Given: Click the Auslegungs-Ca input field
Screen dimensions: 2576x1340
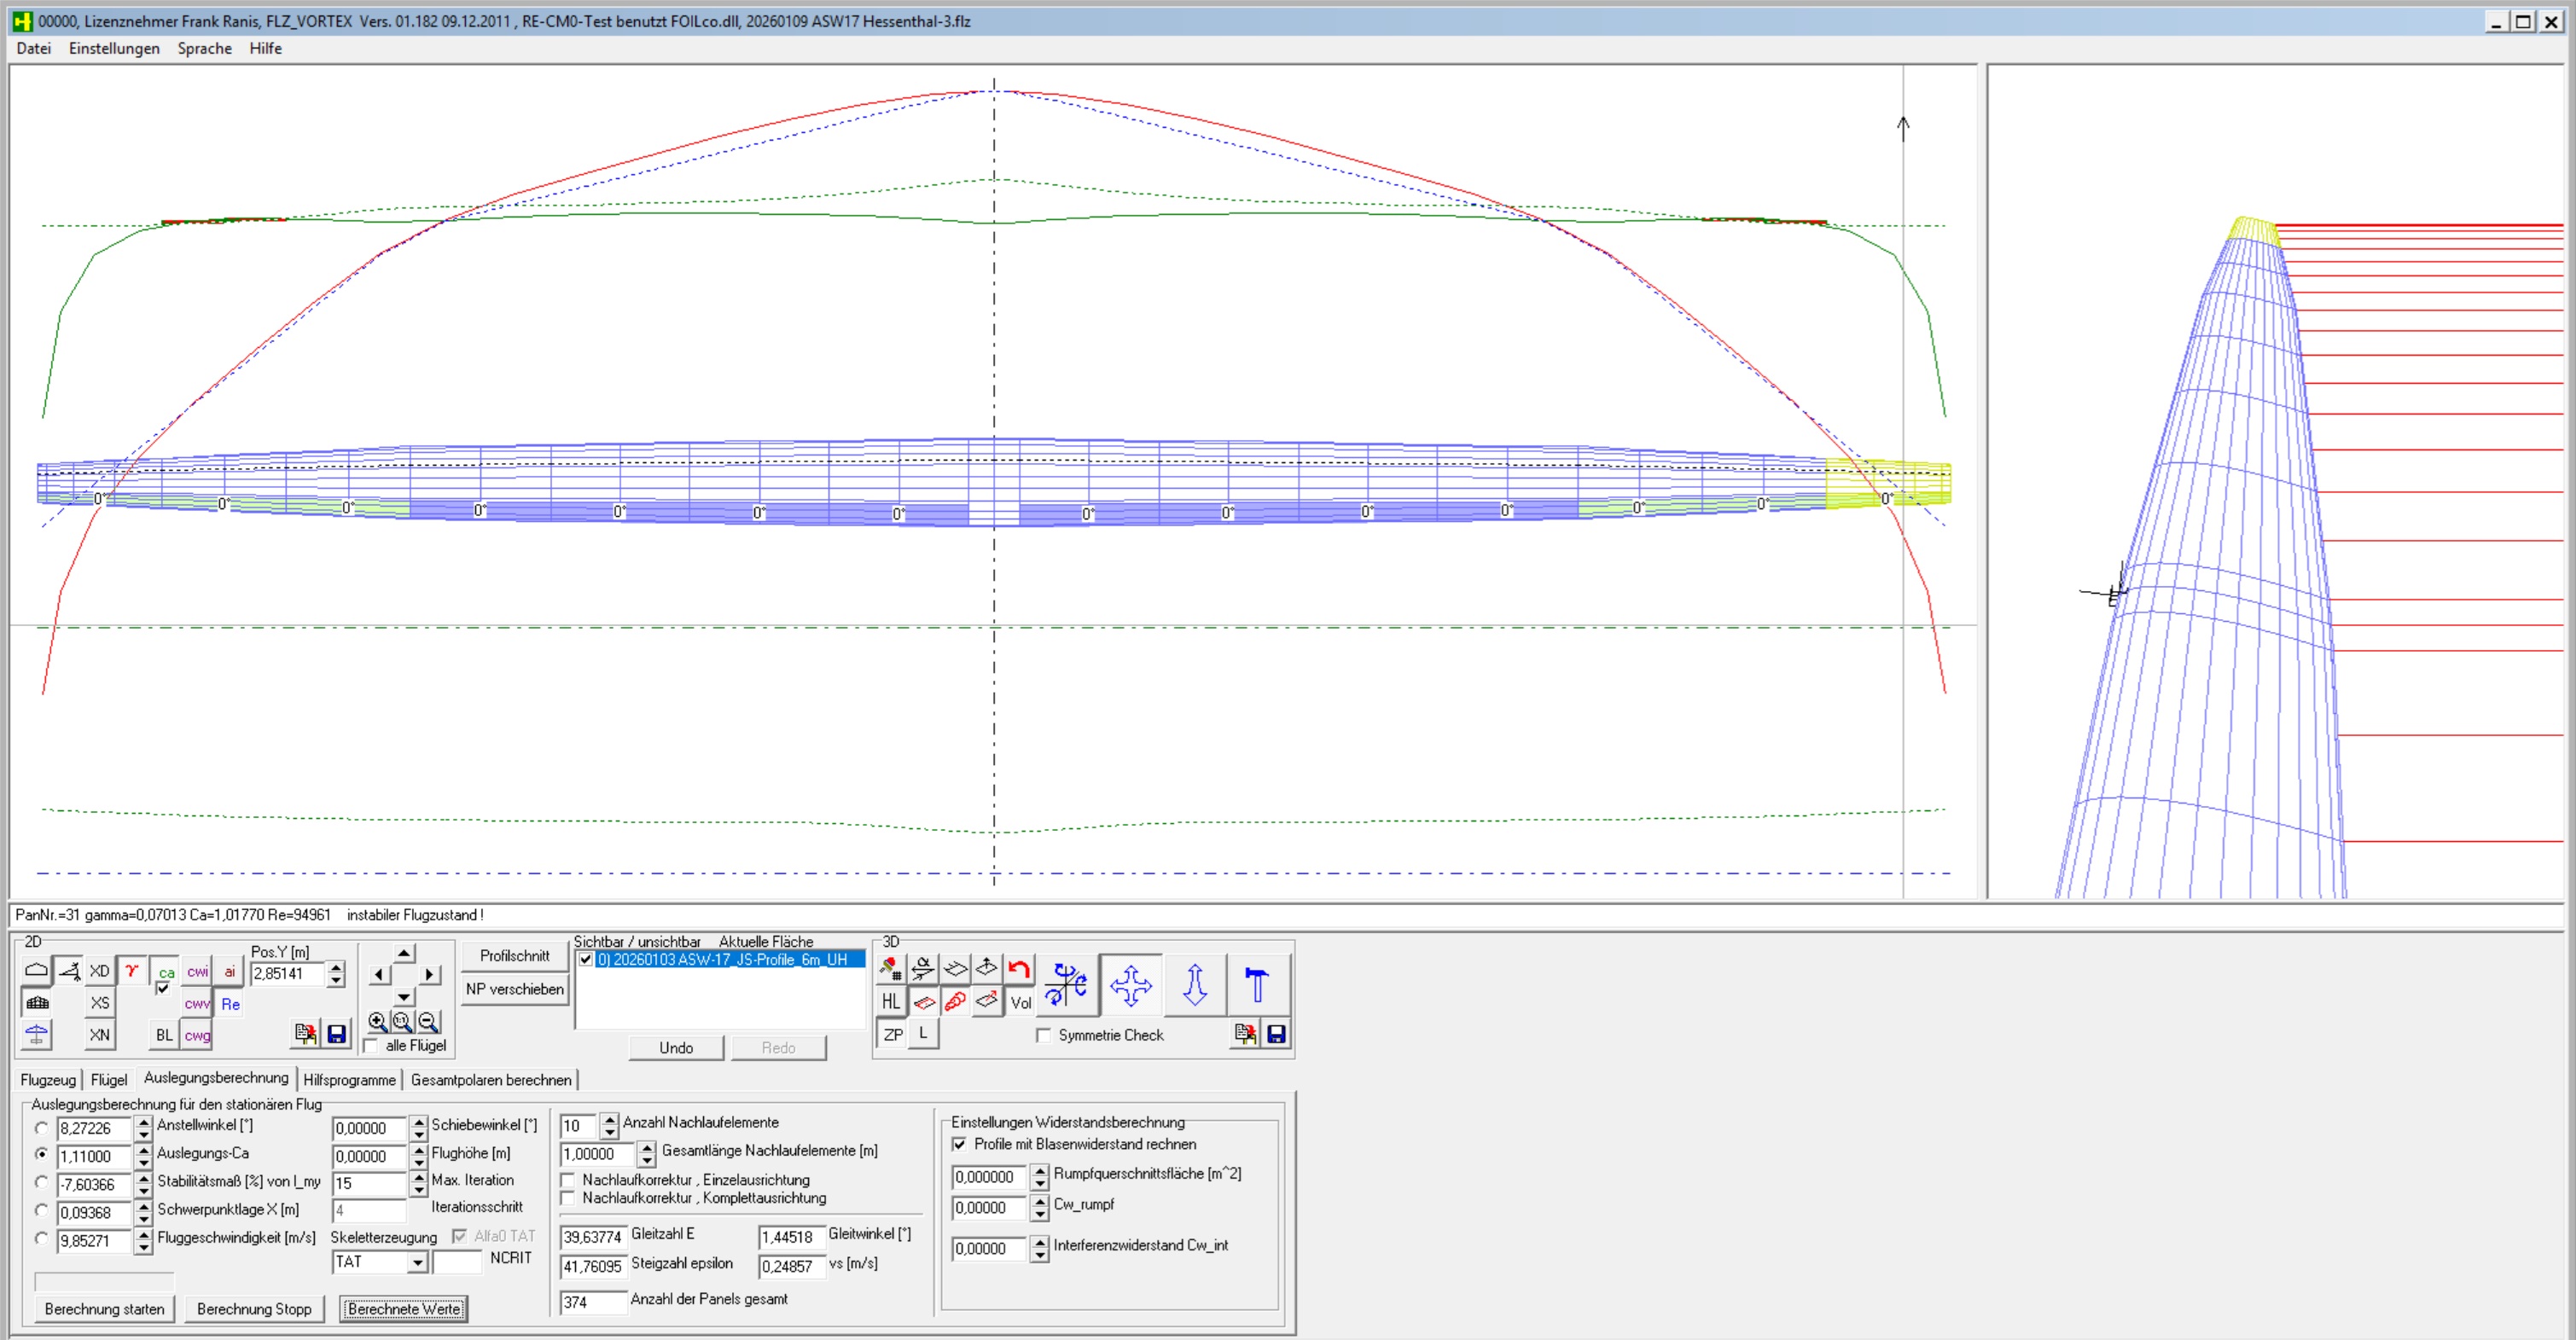Looking at the screenshot, I should [93, 1156].
